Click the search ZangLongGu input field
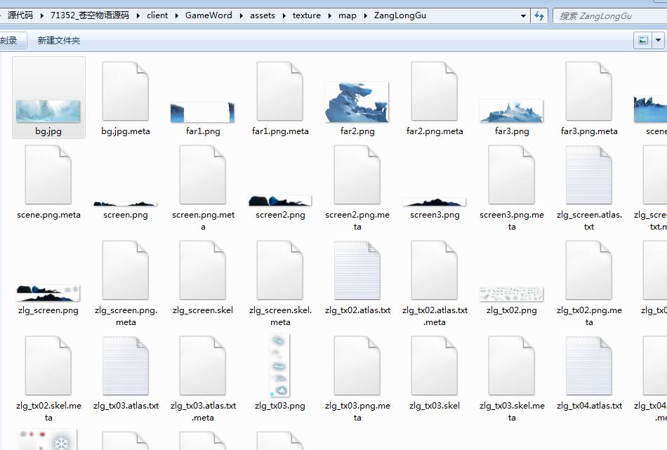Image resolution: width=667 pixels, height=450 pixels. (608, 15)
